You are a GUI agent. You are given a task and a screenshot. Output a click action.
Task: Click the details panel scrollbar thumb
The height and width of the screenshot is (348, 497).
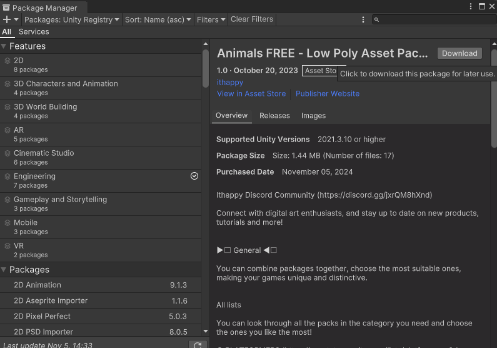(494, 98)
